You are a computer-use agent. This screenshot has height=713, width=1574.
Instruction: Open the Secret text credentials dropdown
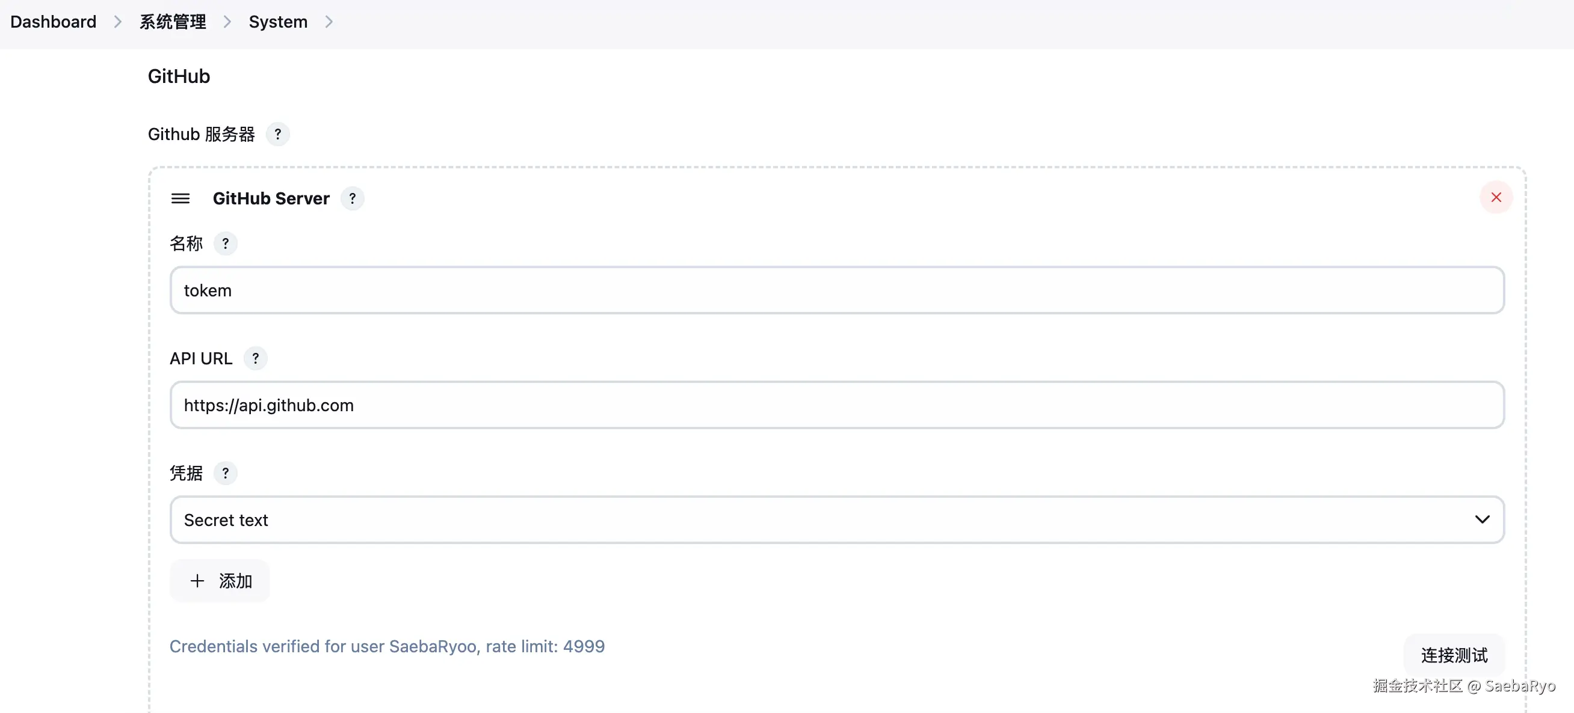837,519
